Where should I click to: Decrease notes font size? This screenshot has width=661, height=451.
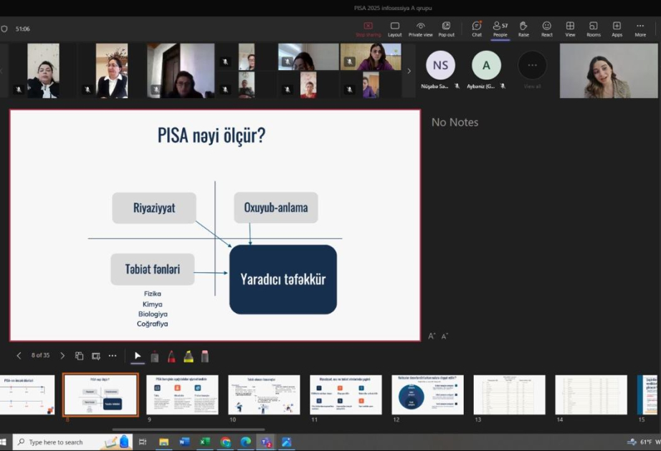click(x=444, y=336)
